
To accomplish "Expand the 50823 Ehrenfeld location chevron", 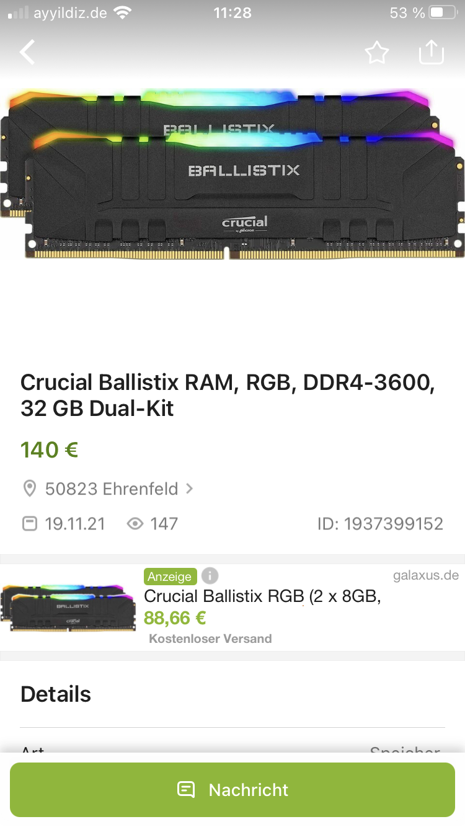I will coord(189,489).
